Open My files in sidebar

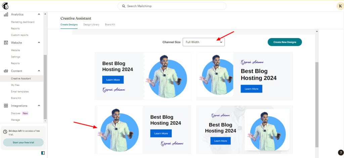tap(15, 85)
